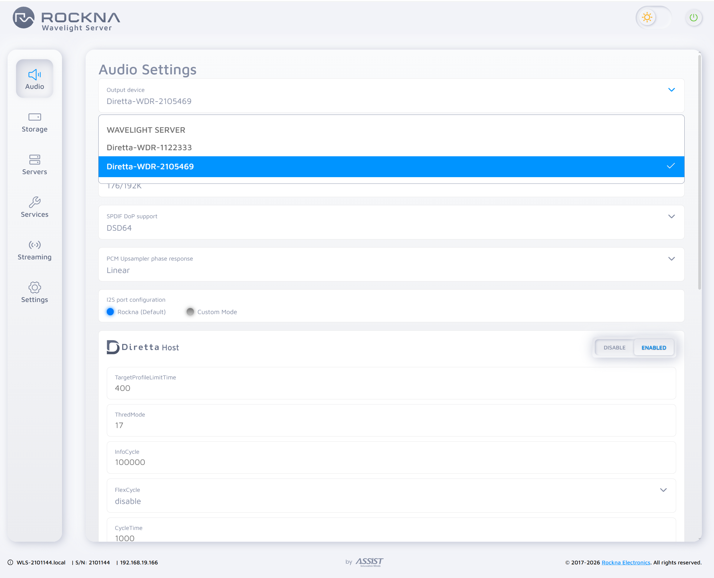The height and width of the screenshot is (578, 714).
Task: Edit the TargetProfileLimitTime field
Action: (391, 383)
